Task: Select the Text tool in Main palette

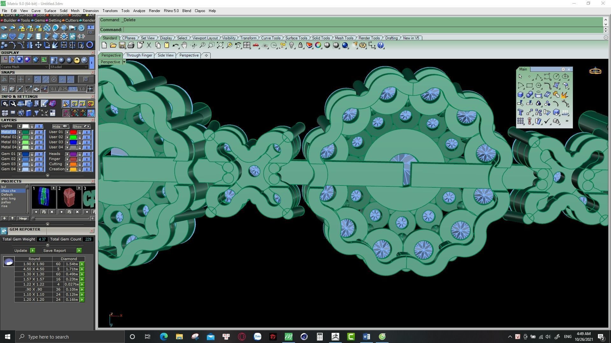Action: pos(520,112)
